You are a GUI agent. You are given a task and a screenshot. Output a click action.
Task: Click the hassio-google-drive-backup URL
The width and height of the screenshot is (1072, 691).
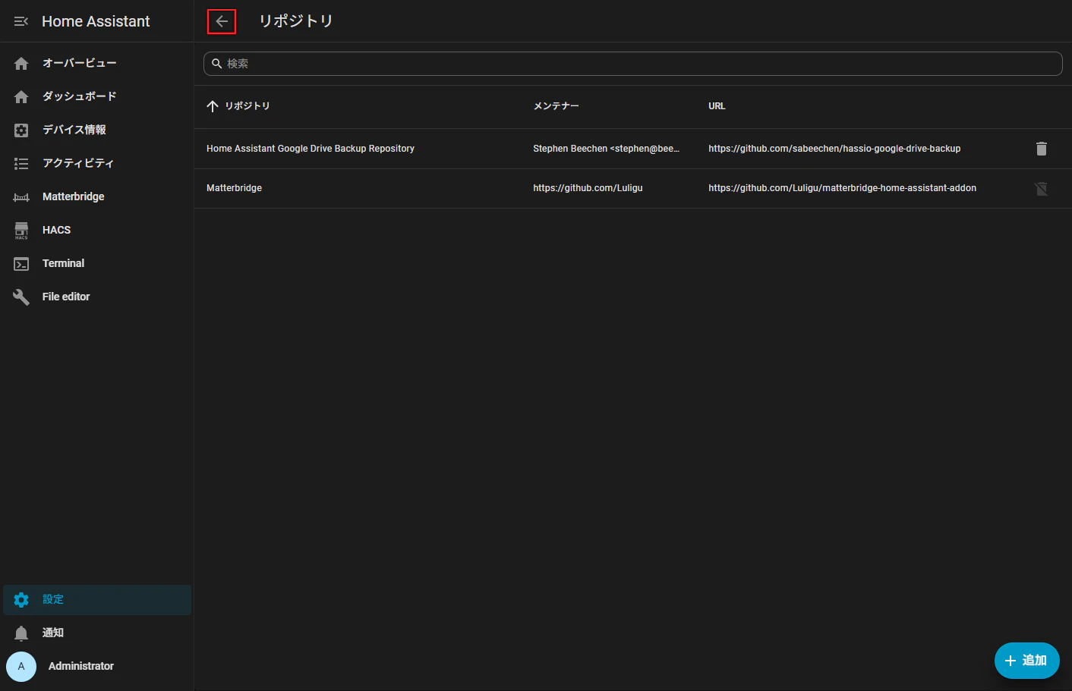click(834, 149)
